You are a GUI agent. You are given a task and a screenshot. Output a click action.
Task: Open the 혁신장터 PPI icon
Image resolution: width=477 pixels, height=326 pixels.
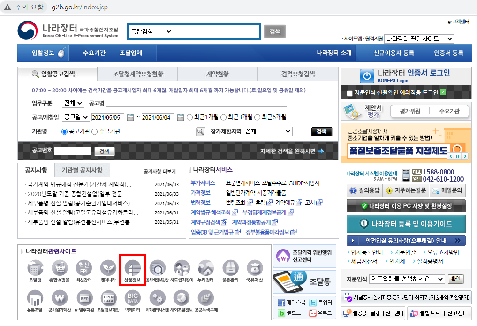pyautogui.click(x=84, y=268)
